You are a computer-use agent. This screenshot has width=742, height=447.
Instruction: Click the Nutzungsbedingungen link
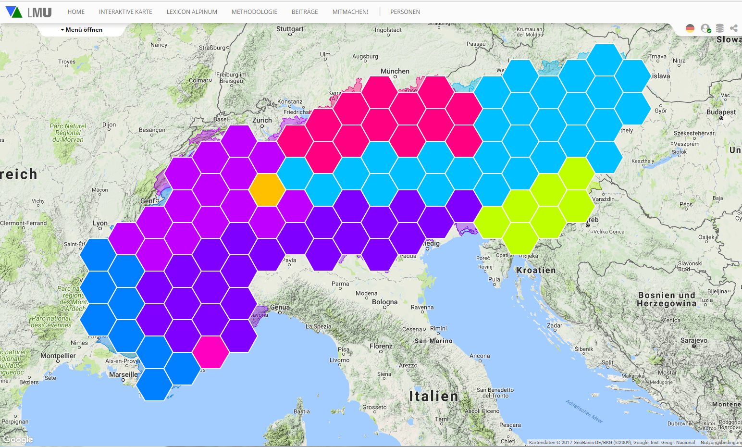click(x=720, y=443)
